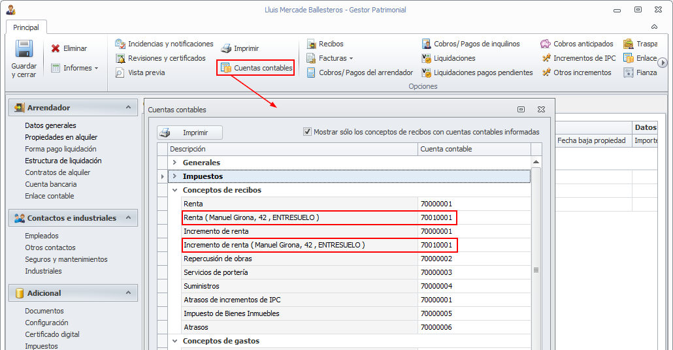
Task: Open Contratos de alquiler
Action: pos(57,172)
